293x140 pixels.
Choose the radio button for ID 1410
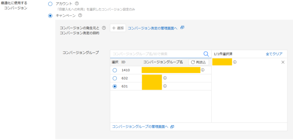(x=115, y=70)
